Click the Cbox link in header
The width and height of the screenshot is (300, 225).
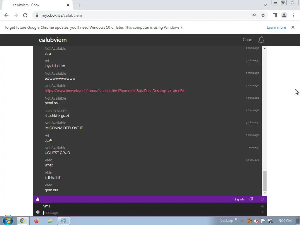pyautogui.click(x=247, y=40)
